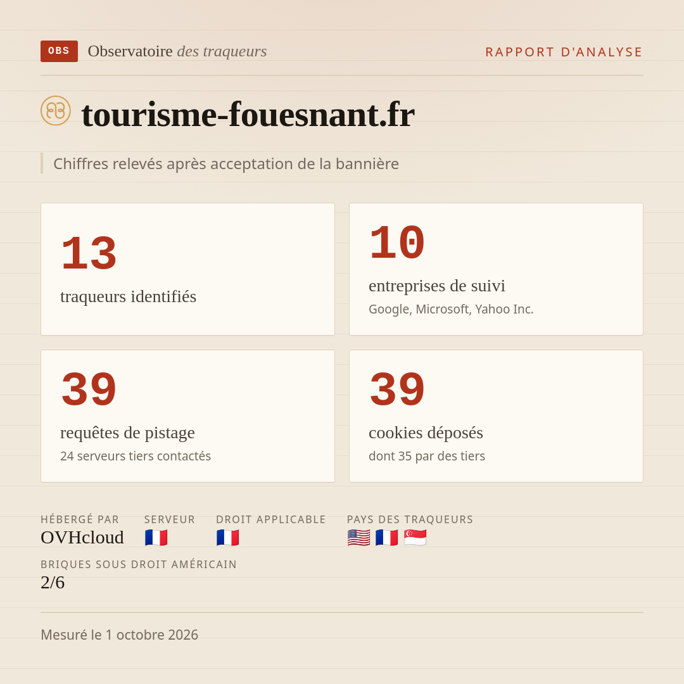The height and width of the screenshot is (684, 684).
Task: Click the French flag under Pays des traqueurs
Action: [386, 538]
